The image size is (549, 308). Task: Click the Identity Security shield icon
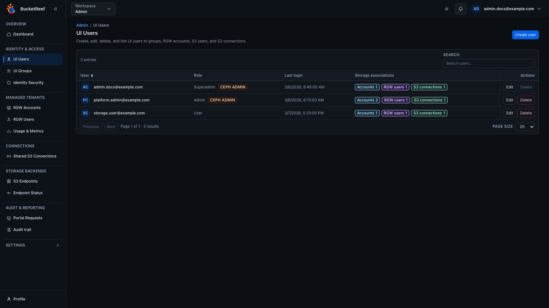click(x=9, y=83)
